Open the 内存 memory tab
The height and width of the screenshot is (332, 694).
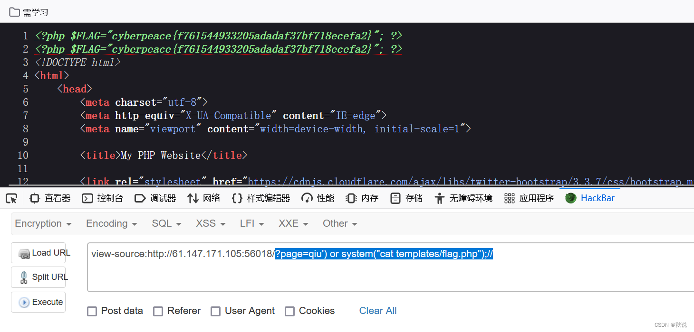(362, 198)
